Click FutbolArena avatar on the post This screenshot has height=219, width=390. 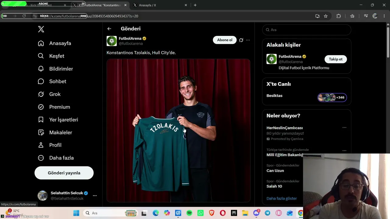(x=112, y=41)
